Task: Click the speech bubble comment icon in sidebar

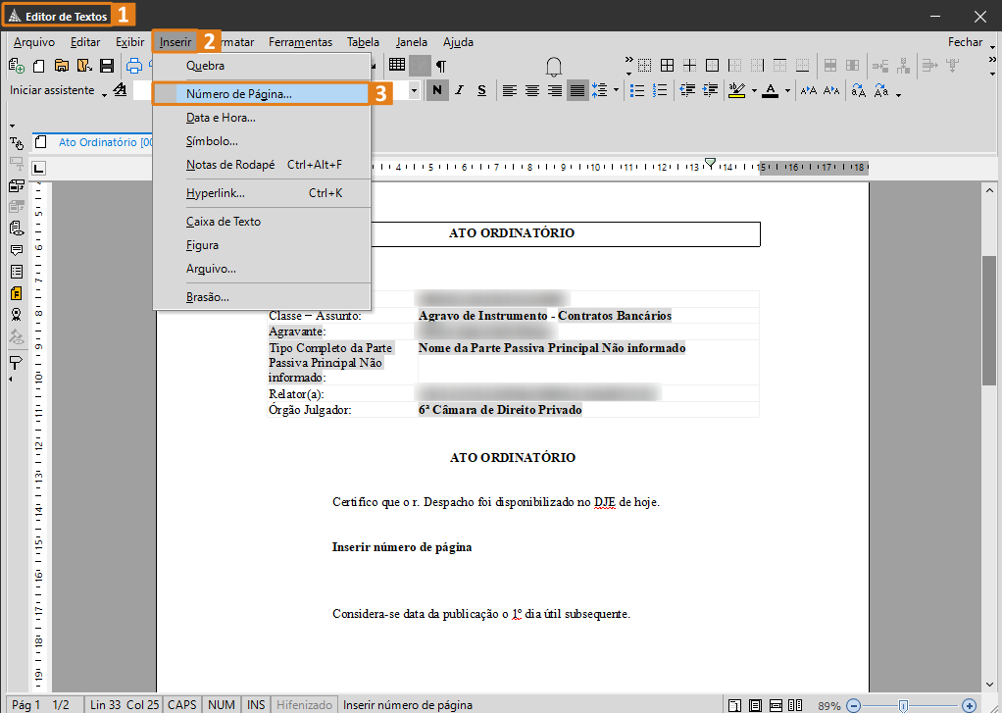Action: pyautogui.click(x=16, y=250)
